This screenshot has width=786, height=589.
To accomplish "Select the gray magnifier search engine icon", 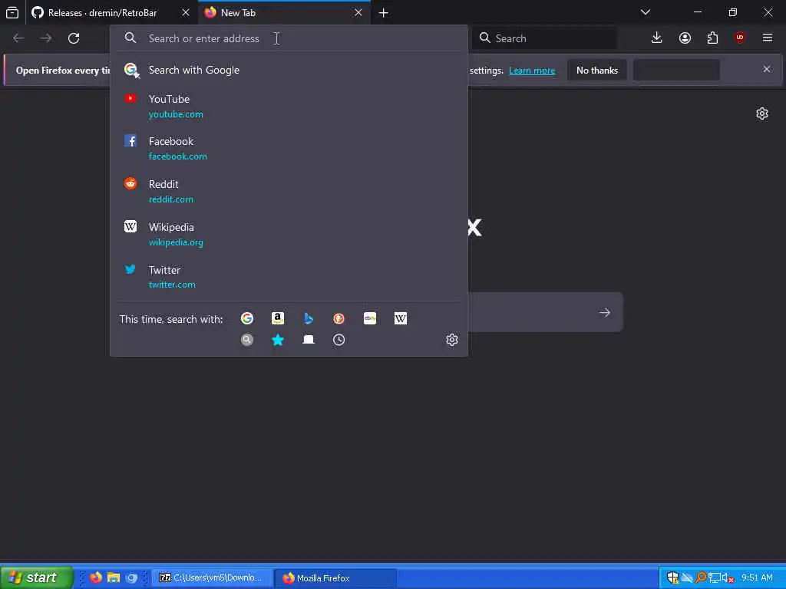I will pos(246,340).
